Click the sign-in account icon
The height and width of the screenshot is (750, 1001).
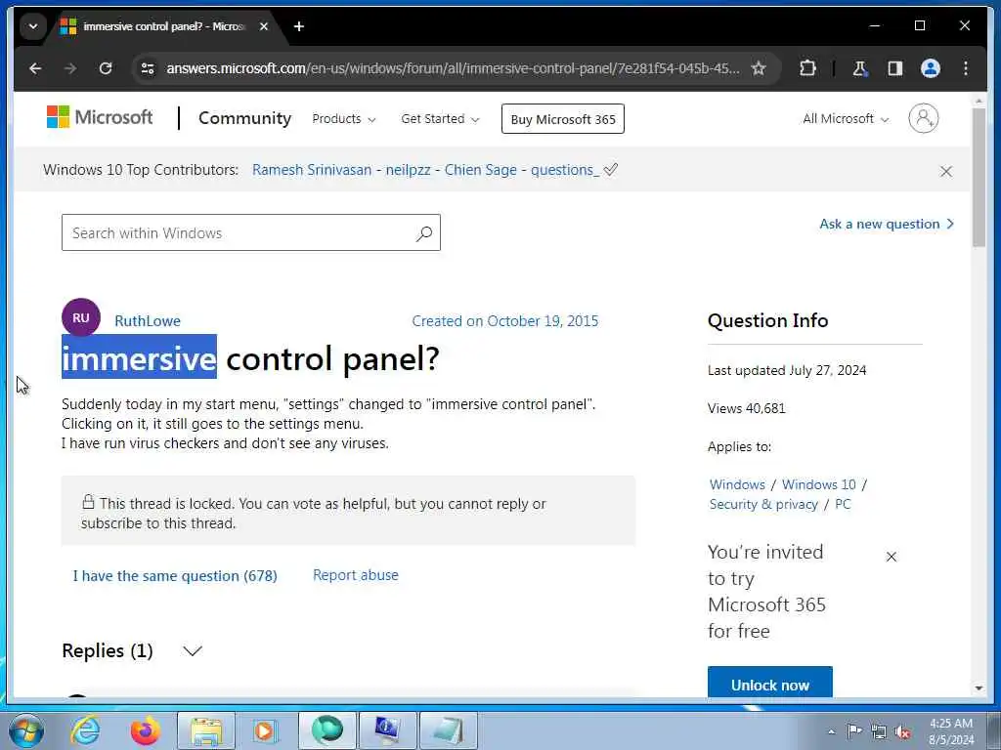(x=923, y=118)
